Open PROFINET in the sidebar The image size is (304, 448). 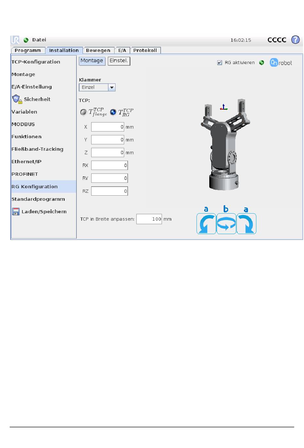44,174
